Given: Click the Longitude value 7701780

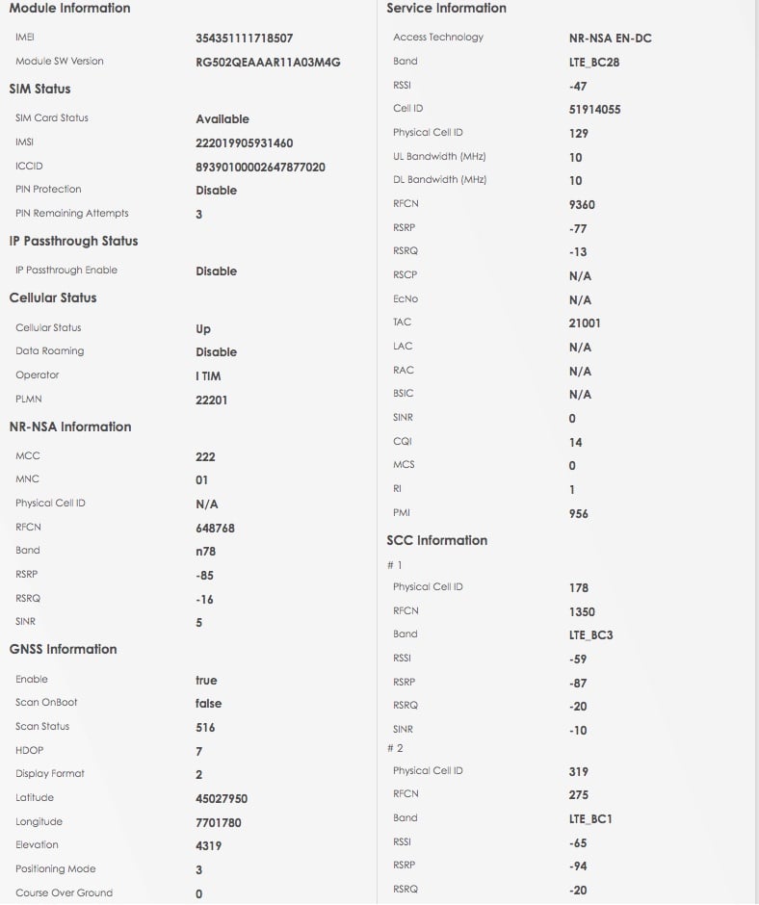Looking at the screenshot, I should point(219,823).
